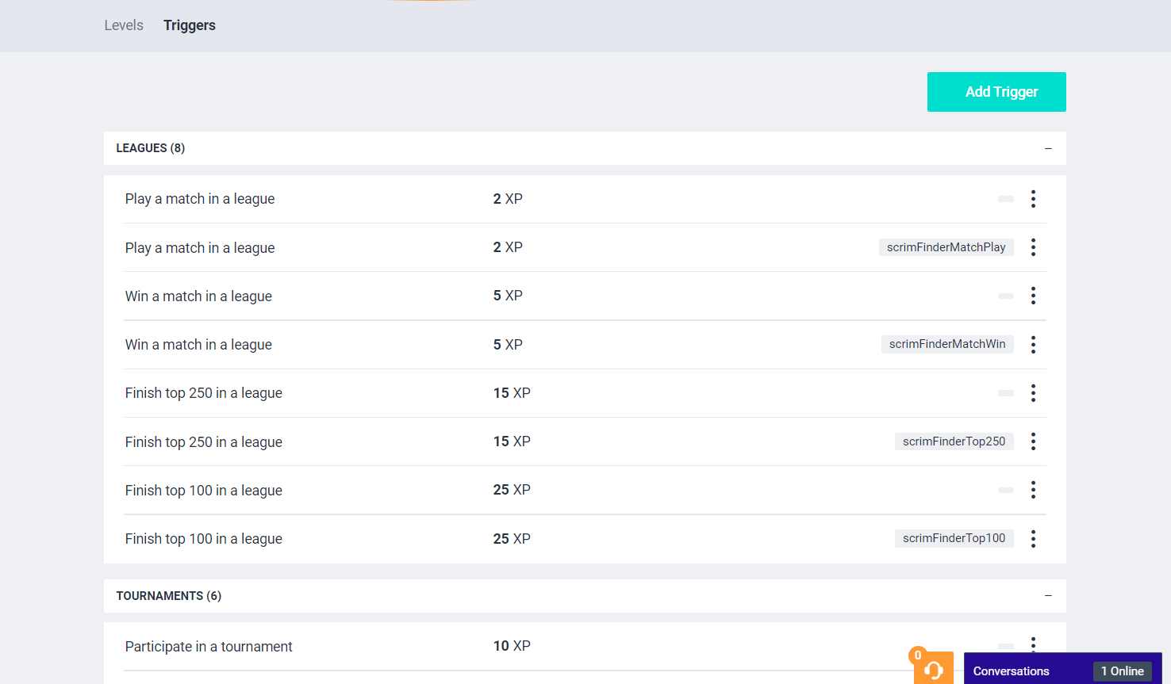The height and width of the screenshot is (684, 1171).
Task: Collapse the Leagues (8) section
Action: tap(1048, 148)
